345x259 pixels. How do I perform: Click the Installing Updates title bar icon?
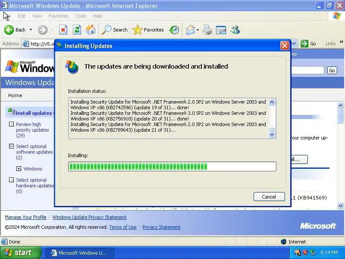(59, 45)
